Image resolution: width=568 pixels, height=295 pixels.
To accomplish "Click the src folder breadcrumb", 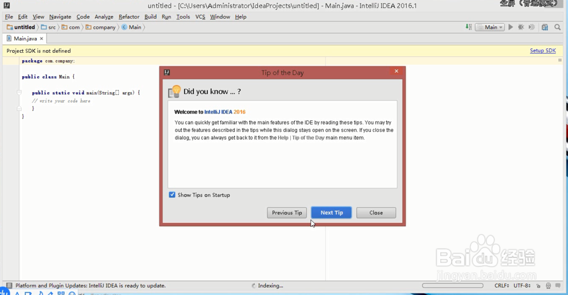I will 48,27.
